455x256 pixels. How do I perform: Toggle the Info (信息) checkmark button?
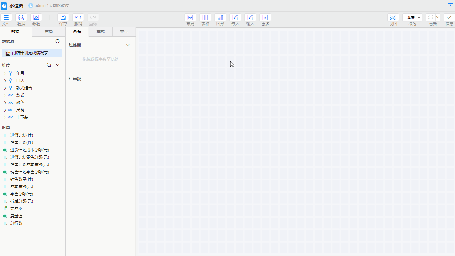point(449,18)
